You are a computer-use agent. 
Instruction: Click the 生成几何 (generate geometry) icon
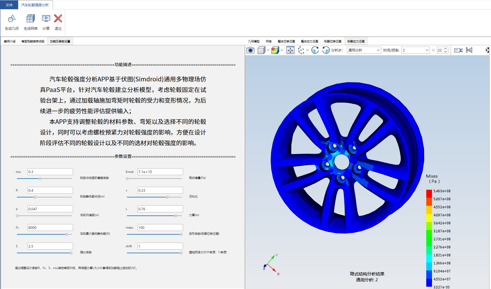[11, 19]
